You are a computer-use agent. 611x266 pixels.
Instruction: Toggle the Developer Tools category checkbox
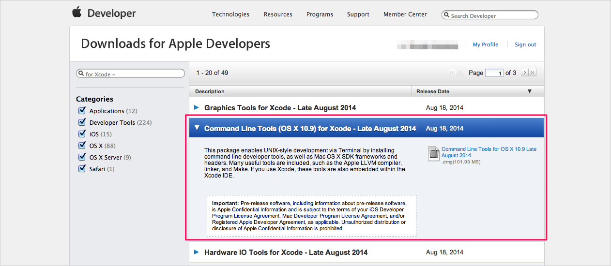click(82, 122)
